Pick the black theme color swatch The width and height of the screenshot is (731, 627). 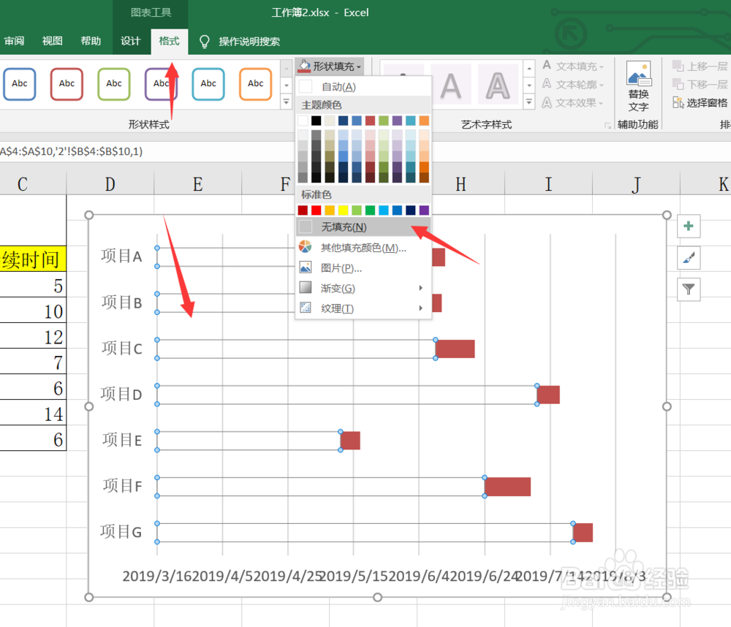pyautogui.click(x=316, y=121)
